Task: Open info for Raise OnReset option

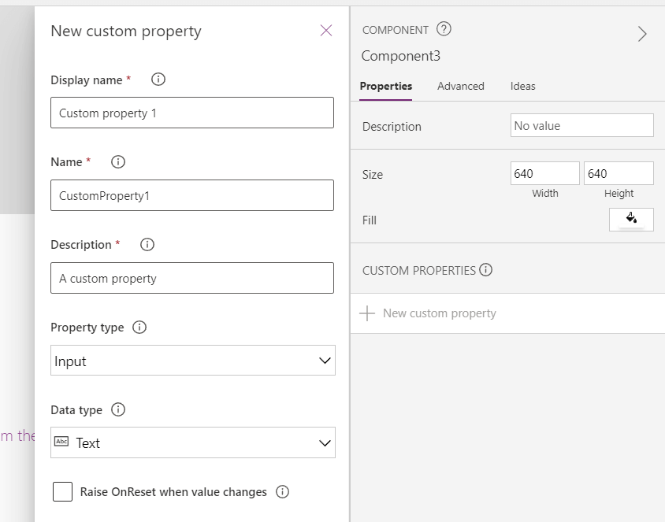Action: pos(282,491)
